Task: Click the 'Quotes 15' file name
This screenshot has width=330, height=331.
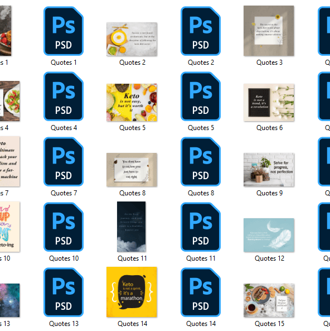Action: point(269,324)
